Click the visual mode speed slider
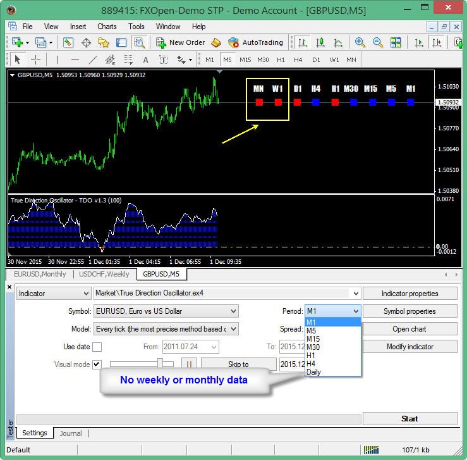 click(x=161, y=364)
